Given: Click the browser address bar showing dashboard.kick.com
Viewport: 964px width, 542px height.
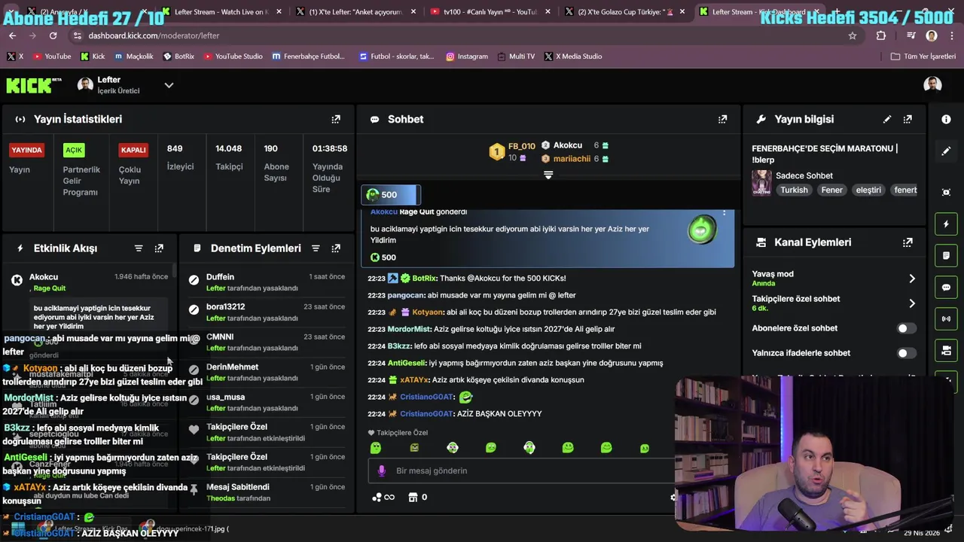Looking at the screenshot, I should tap(467, 35).
